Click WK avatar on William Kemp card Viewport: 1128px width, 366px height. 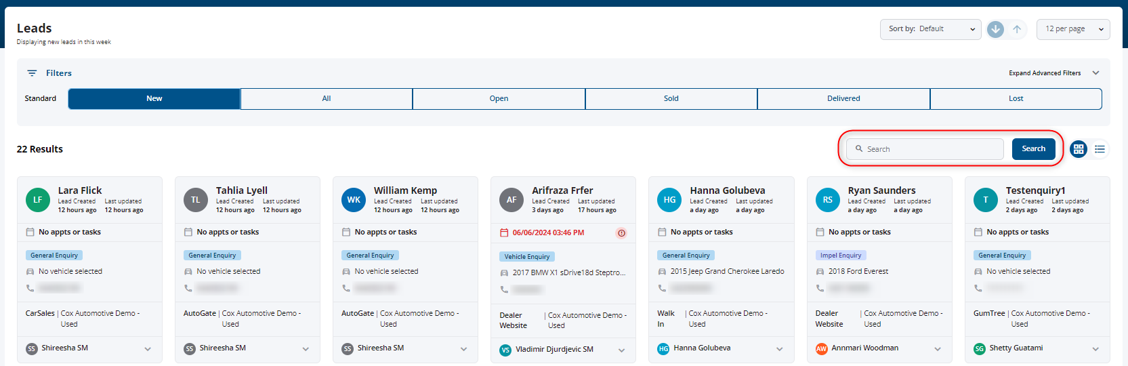pos(354,200)
